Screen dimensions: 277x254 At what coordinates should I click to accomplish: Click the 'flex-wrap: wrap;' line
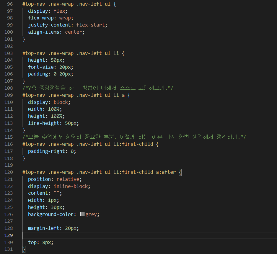click(x=50, y=18)
